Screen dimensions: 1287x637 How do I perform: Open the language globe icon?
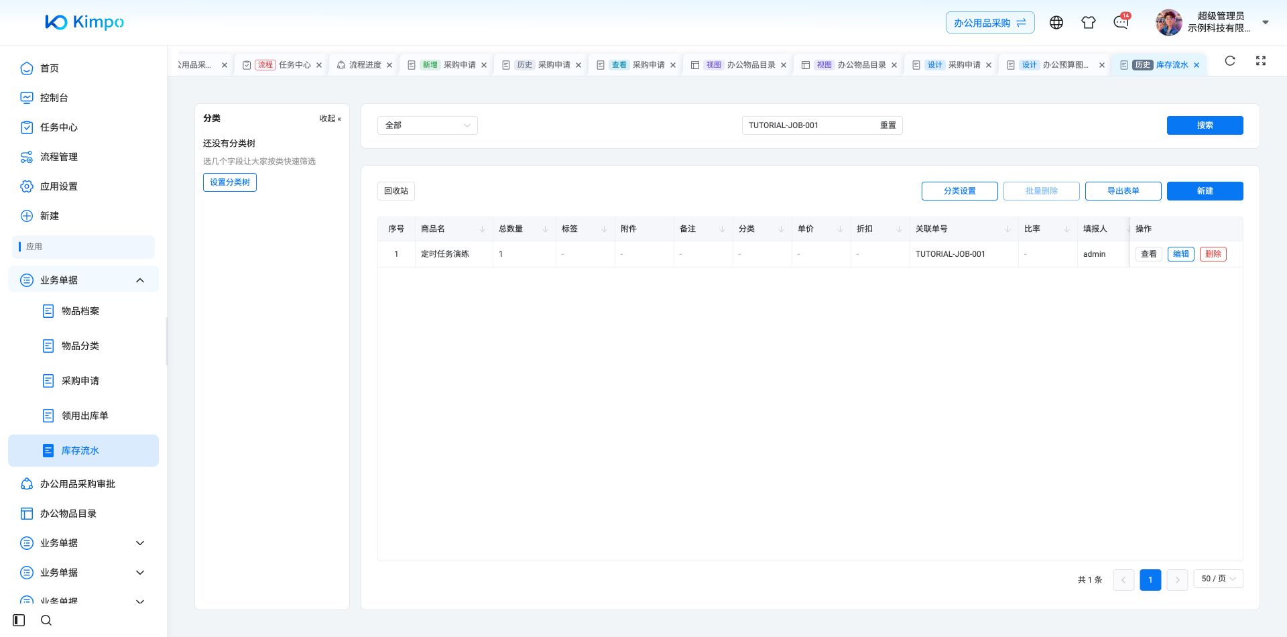click(x=1056, y=23)
